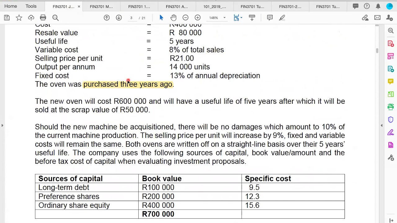397x223 pixels.
Task: Click the scrolling mode keyboard icon
Action: 252,18
